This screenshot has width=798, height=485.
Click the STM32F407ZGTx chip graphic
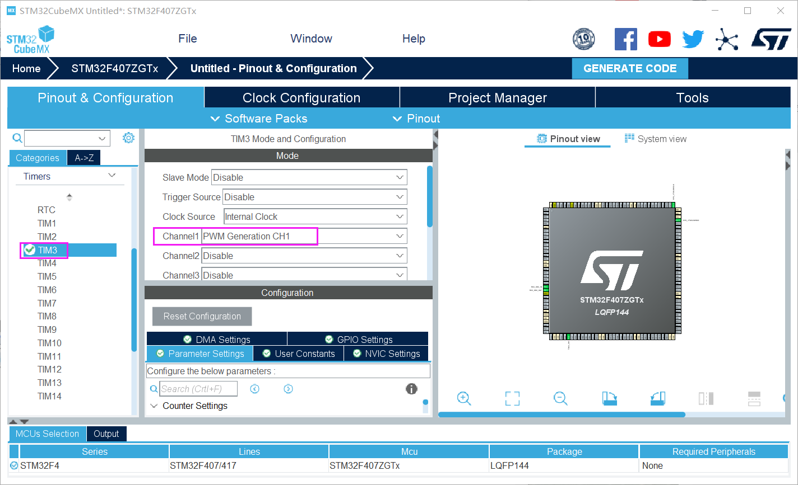[612, 271]
